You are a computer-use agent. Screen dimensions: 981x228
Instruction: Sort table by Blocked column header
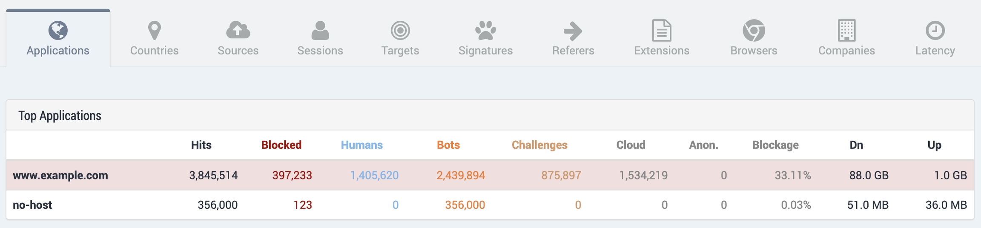coord(281,145)
